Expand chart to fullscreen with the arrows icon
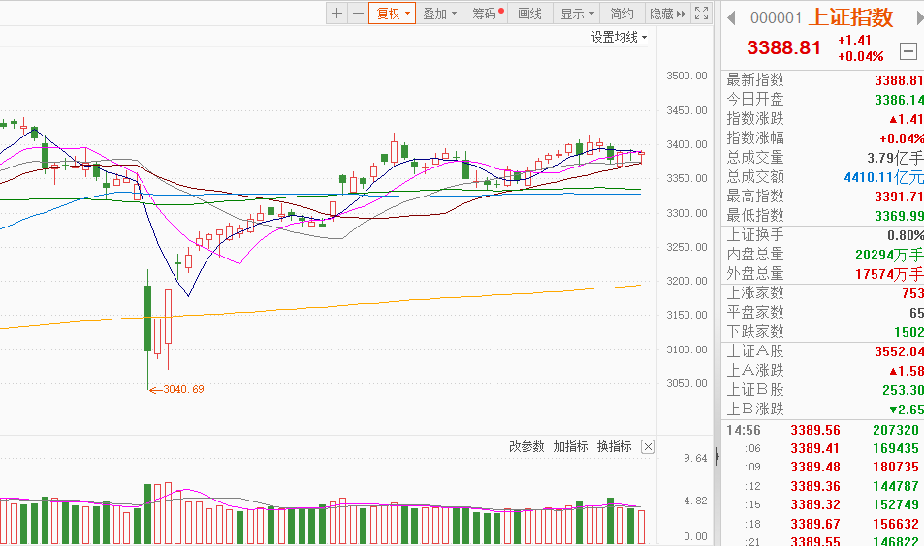The image size is (924, 546). [x=701, y=14]
